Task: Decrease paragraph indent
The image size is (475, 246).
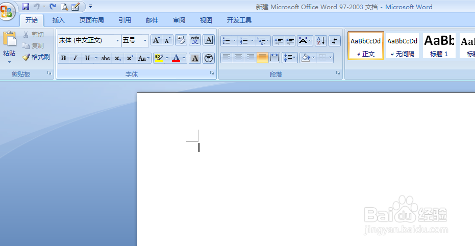Action: [279, 41]
